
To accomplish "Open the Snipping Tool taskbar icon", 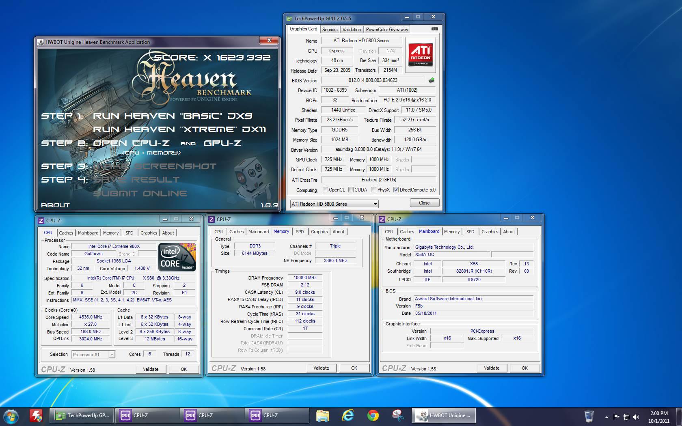I will click(x=398, y=416).
